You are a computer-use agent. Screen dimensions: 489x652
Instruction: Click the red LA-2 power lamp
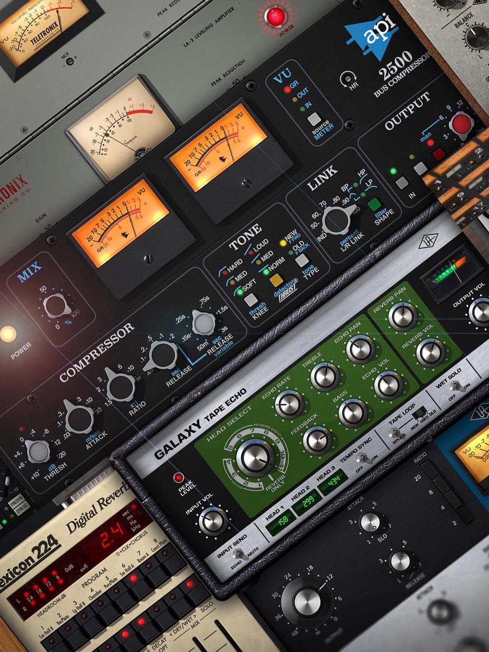(275, 16)
